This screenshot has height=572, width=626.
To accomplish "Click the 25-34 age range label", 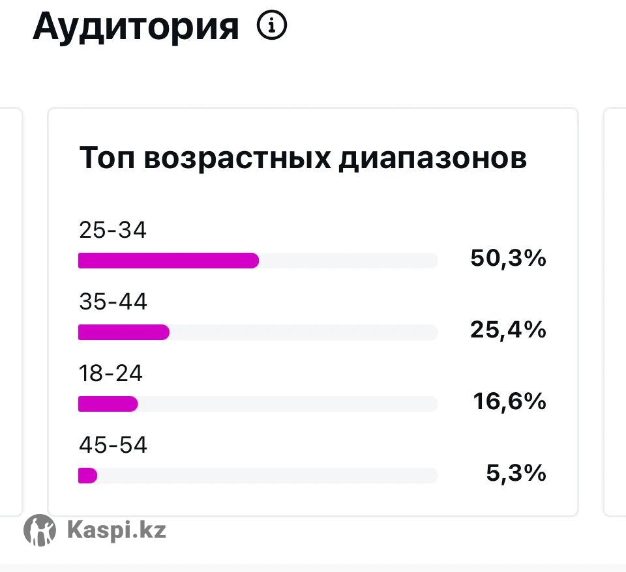I will [x=113, y=230].
